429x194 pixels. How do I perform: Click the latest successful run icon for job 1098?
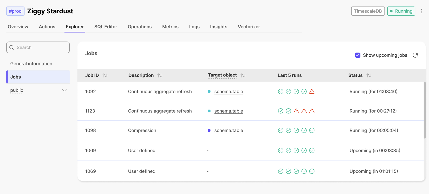312,130
